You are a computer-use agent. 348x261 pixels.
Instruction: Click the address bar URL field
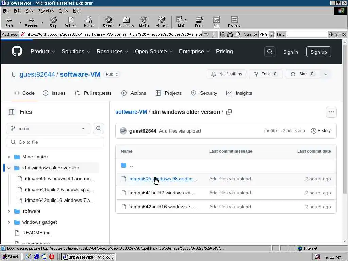point(111,34)
